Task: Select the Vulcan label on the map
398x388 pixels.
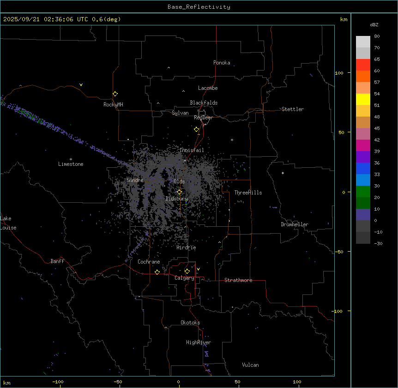Action: pyautogui.click(x=250, y=365)
